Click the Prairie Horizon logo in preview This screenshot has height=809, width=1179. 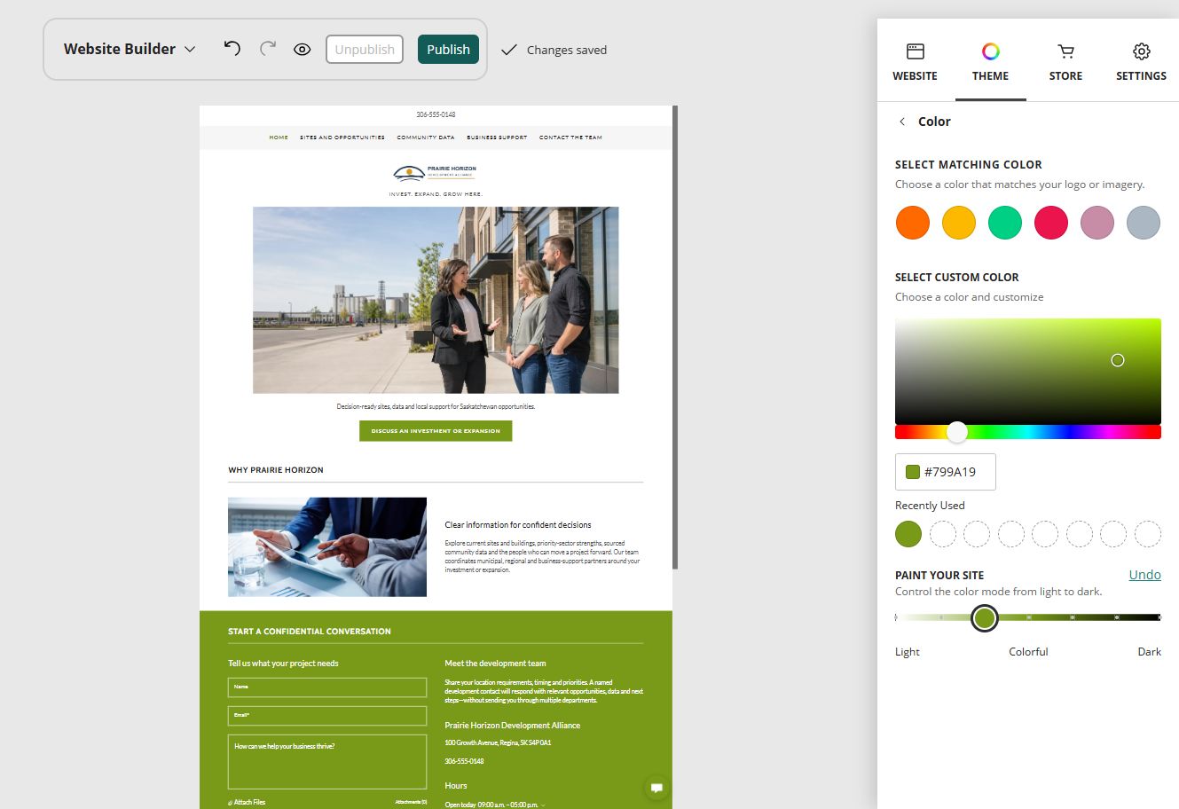click(x=436, y=172)
